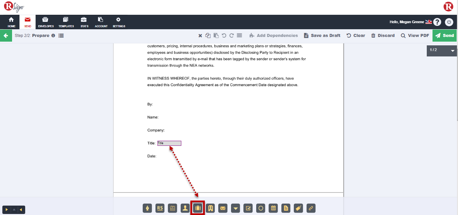The width and height of the screenshot is (458, 215).
Task: Add a Dropdown field control
Action: coord(236,208)
